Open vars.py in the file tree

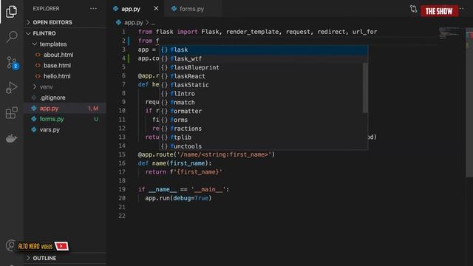point(50,130)
